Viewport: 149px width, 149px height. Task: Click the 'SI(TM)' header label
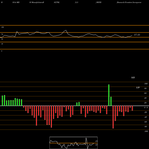(x=57, y=2)
